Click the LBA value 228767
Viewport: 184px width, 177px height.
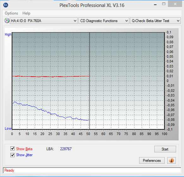click(66, 149)
